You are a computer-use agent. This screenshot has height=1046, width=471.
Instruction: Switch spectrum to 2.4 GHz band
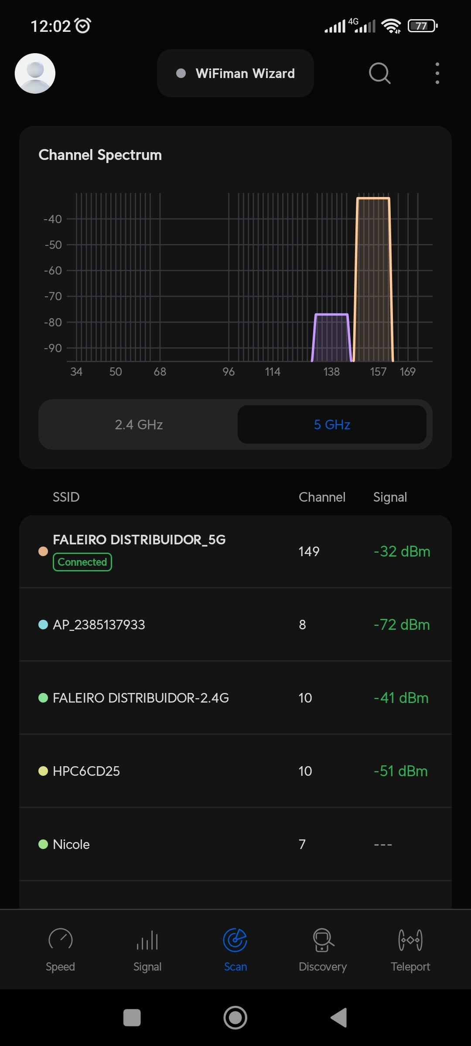pos(139,425)
